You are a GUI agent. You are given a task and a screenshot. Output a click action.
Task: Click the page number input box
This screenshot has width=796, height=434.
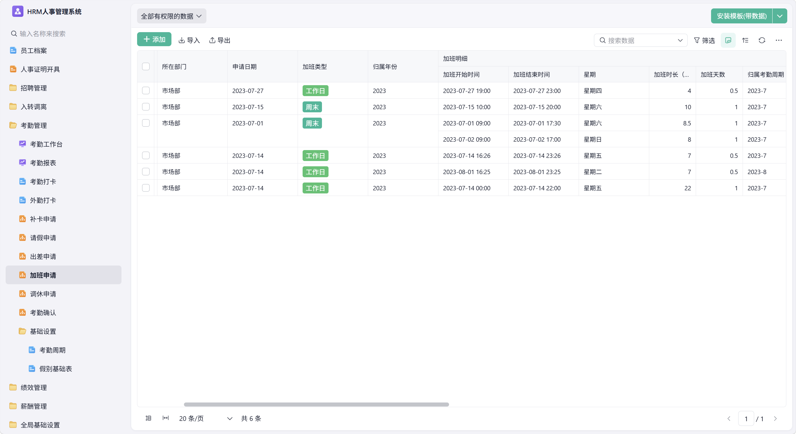746,419
